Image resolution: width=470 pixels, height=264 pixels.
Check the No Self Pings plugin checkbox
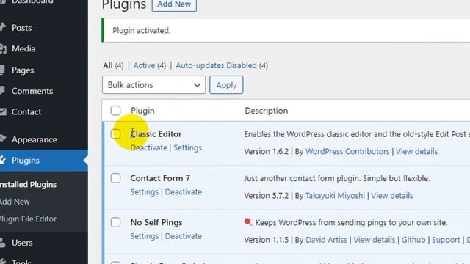tap(115, 222)
